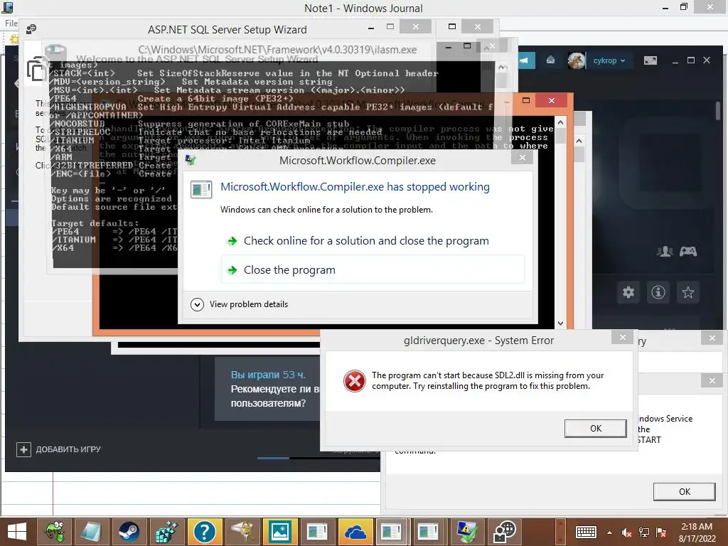The width and height of the screenshot is (728, 546).
Task: Open green gecko app in taskbar
Action: click(x=54, y=532)
